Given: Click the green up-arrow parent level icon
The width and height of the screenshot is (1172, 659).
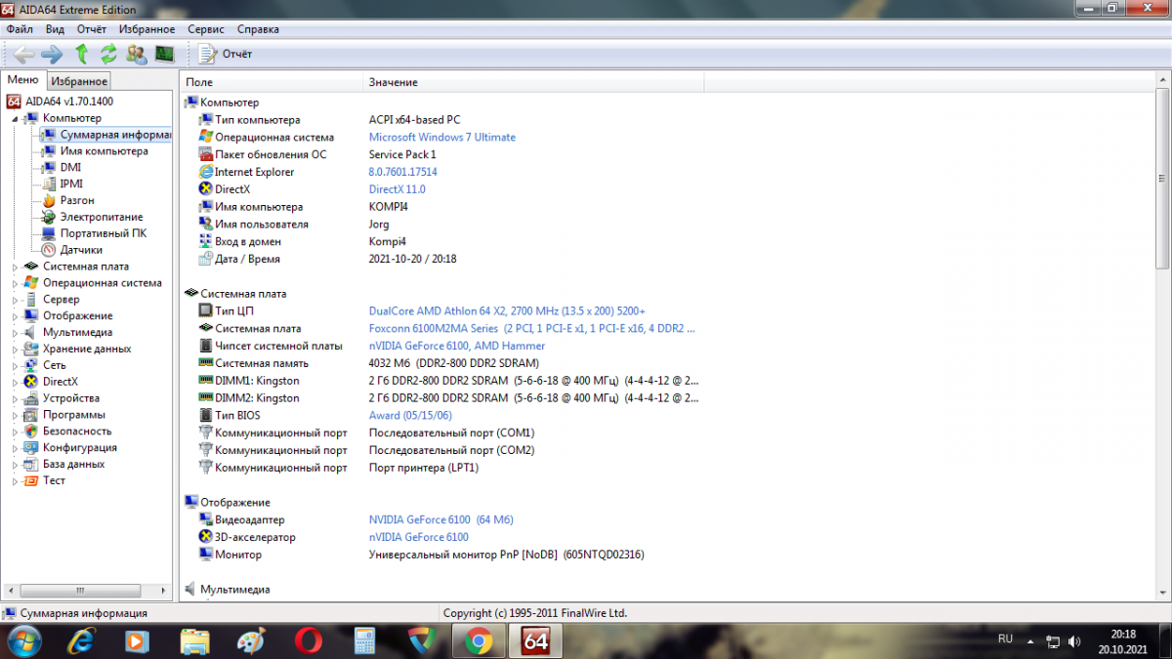Looking at the screenshot, I should click(x=82, y=54).
